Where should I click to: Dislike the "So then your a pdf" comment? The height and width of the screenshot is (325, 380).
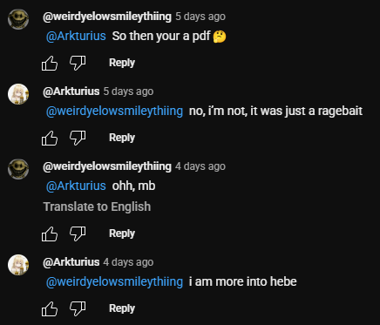pyautogui.click(x=78, y=63)
